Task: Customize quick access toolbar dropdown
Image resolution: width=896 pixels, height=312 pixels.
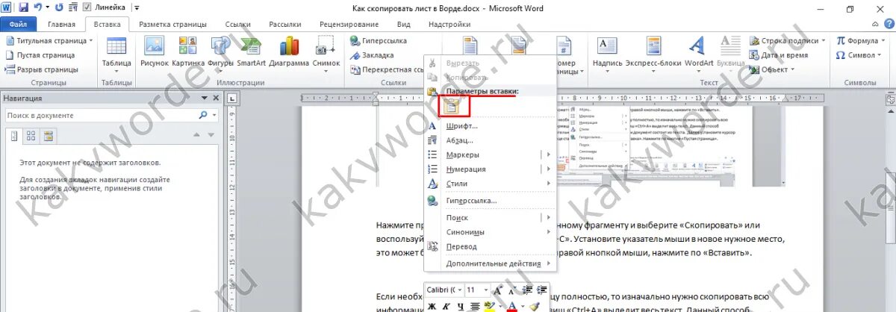Action: click(x=137, y=8)
